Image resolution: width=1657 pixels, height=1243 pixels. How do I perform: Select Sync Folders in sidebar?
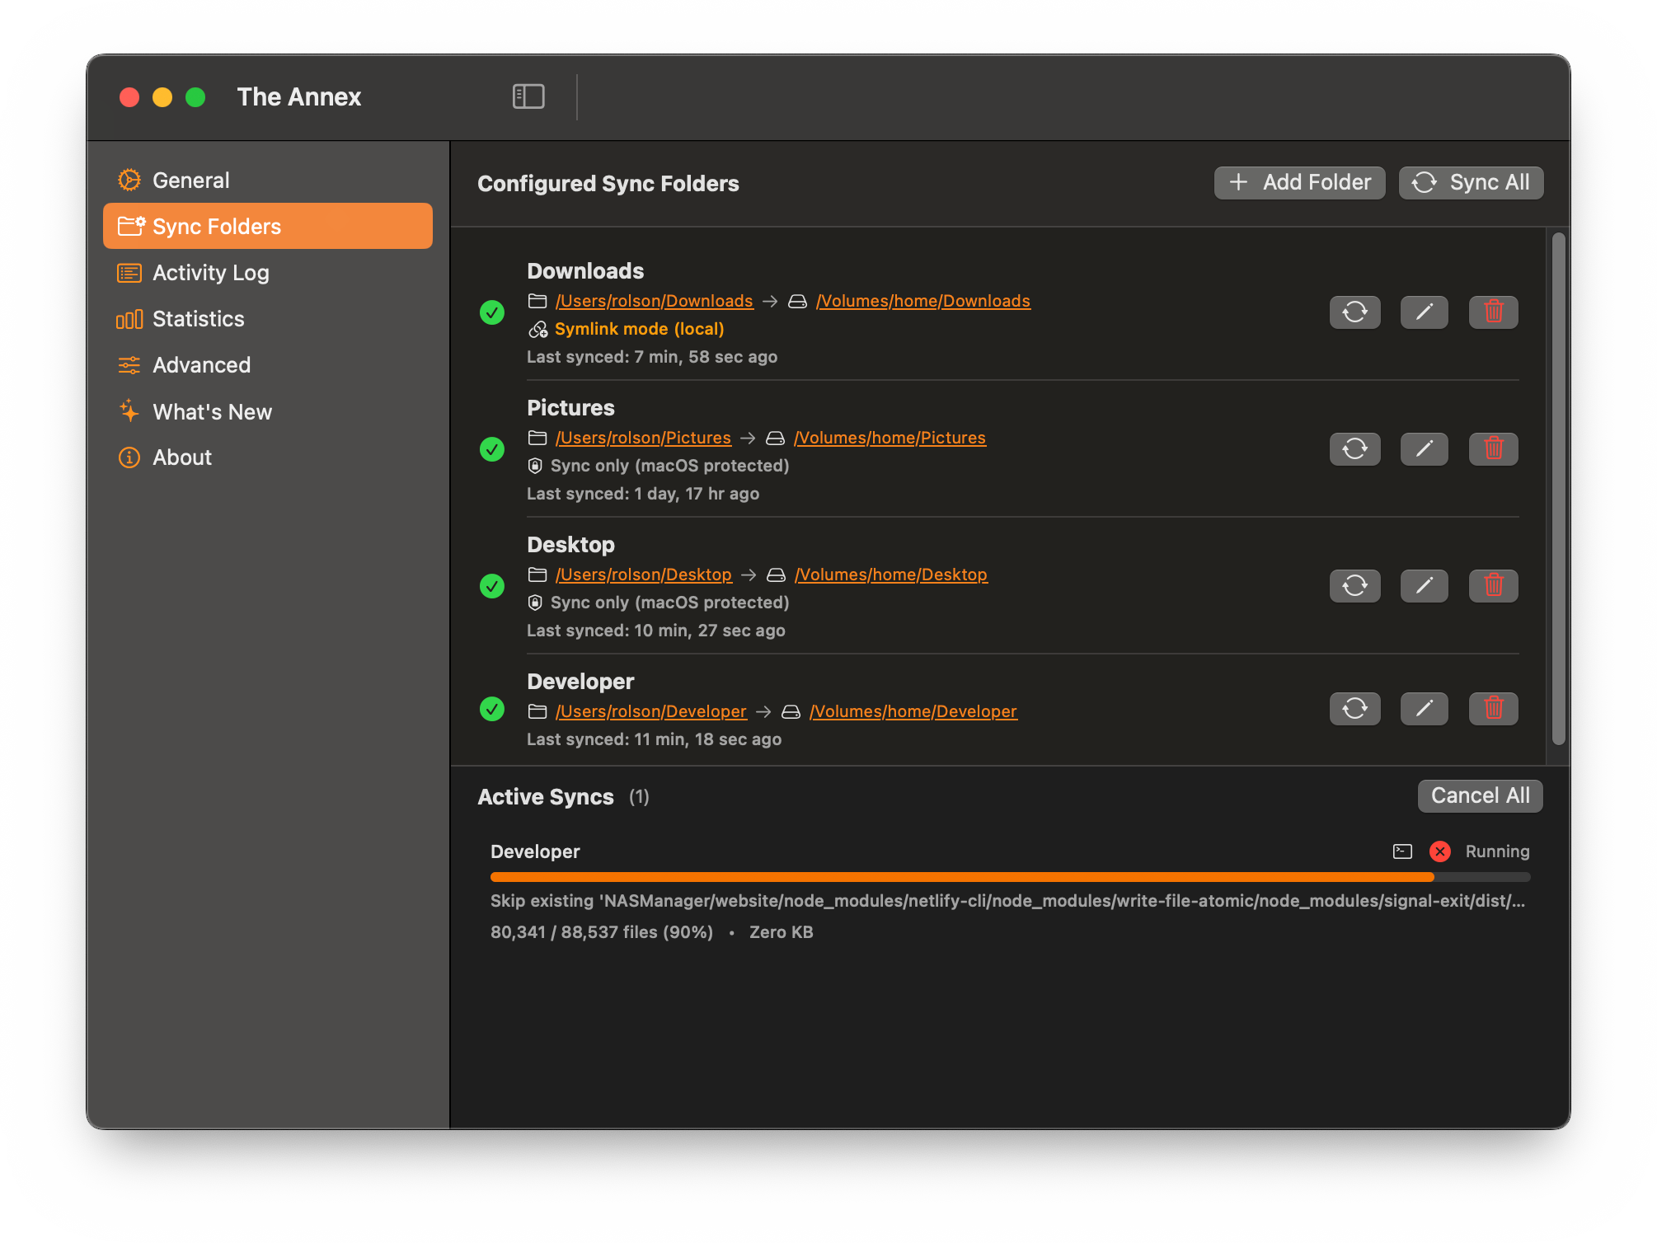[x=267, y=226]
